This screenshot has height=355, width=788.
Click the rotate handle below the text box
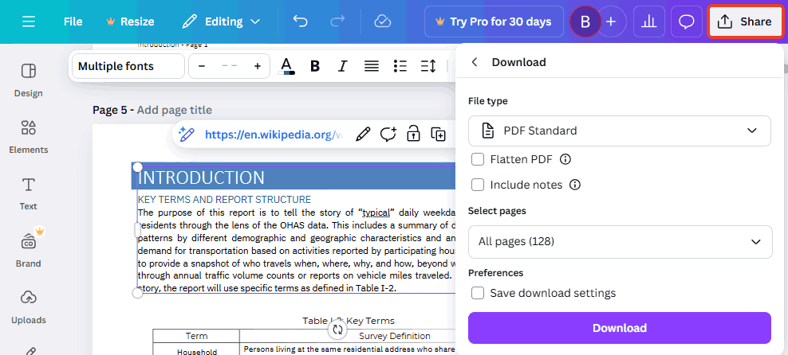pyautogui.click(x=337, y=330)
